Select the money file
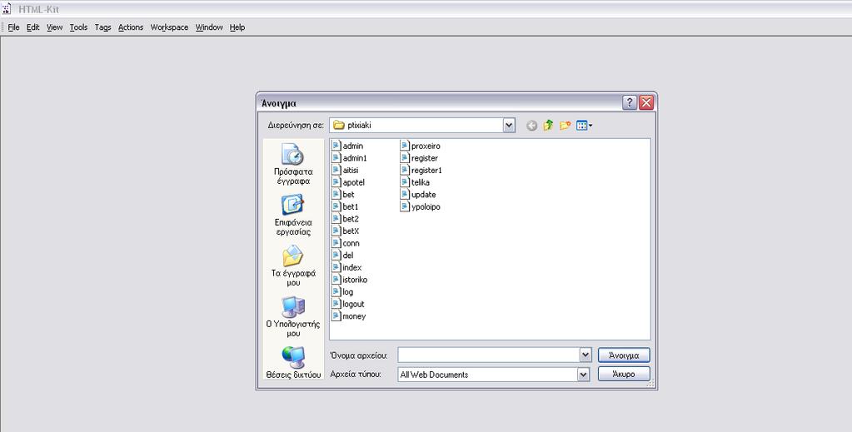852x432 pixels. click(349, 316)
